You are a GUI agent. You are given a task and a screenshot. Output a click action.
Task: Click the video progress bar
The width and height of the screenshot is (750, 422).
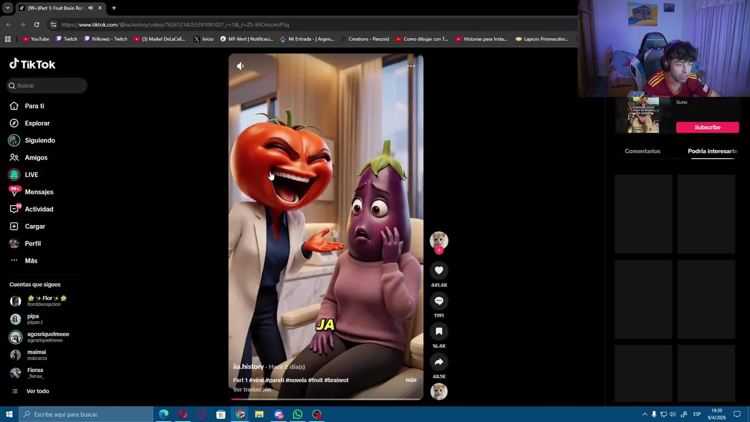point(326,399)
